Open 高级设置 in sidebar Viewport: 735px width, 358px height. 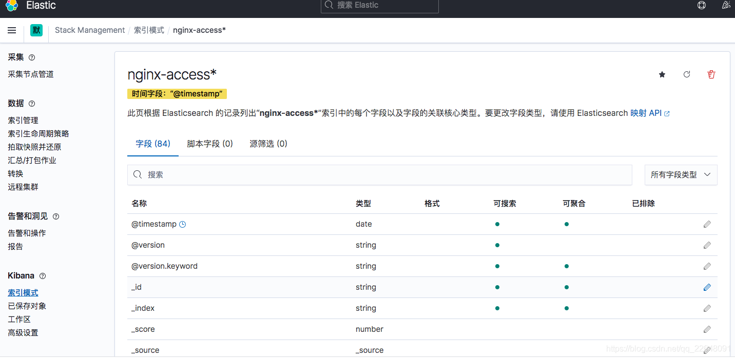23,333
